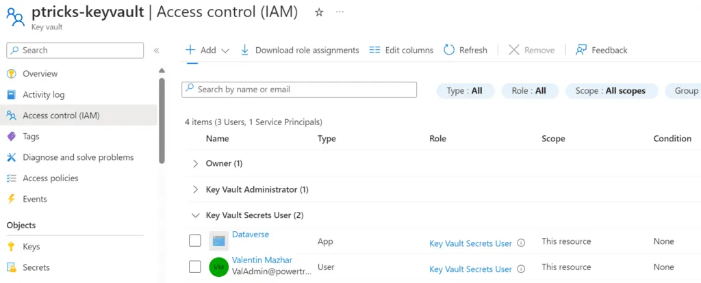
Task: Click the Feedback person icon
Action: tap(581, 50)
